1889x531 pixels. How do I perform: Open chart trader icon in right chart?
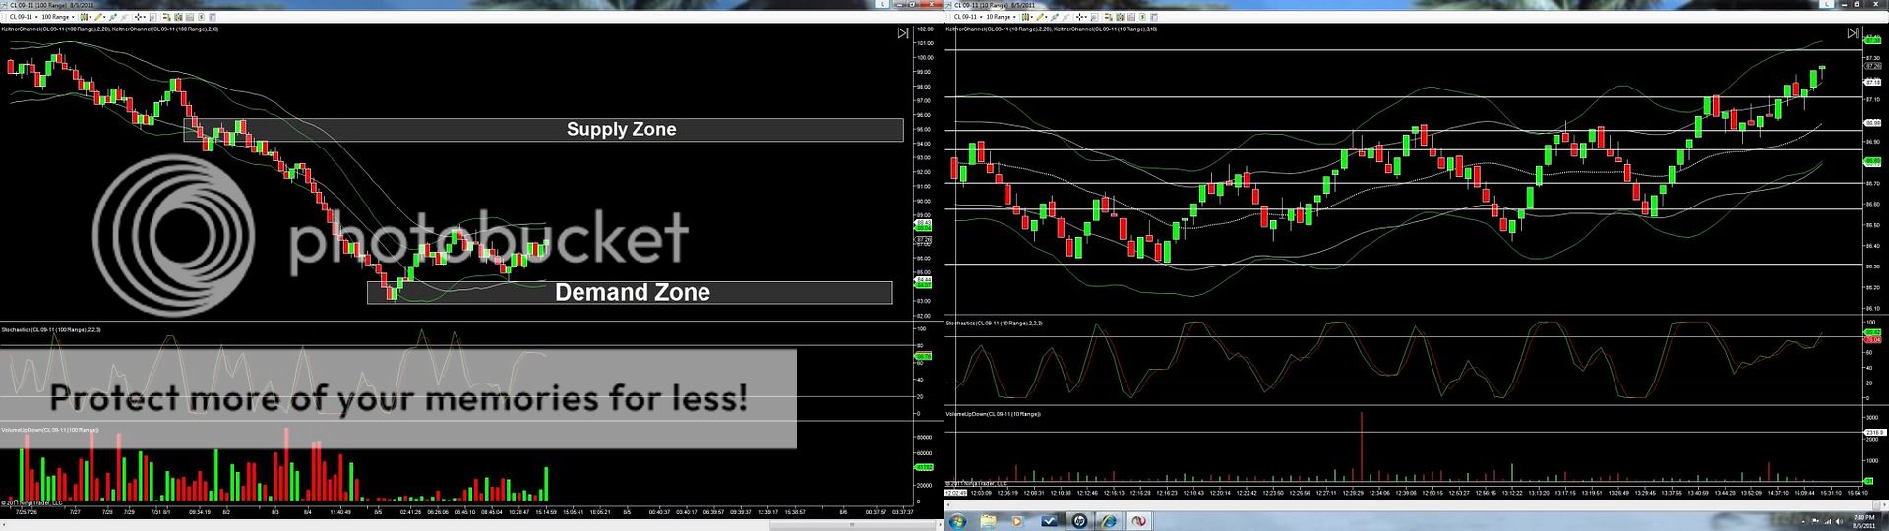coord(1108,17)
